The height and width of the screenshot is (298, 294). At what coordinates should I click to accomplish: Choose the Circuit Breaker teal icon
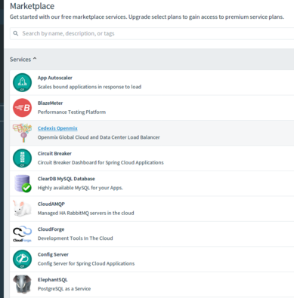coord(22,158)
